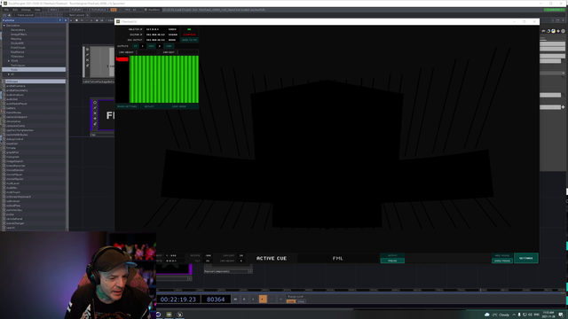Open the File menu

(6, 10)
